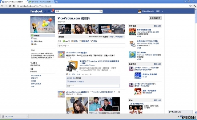This screenshot has height=120, width=197.
Task: Click the 'RSS' subscribe link in the sidebar
Action: tap(34, 78)
